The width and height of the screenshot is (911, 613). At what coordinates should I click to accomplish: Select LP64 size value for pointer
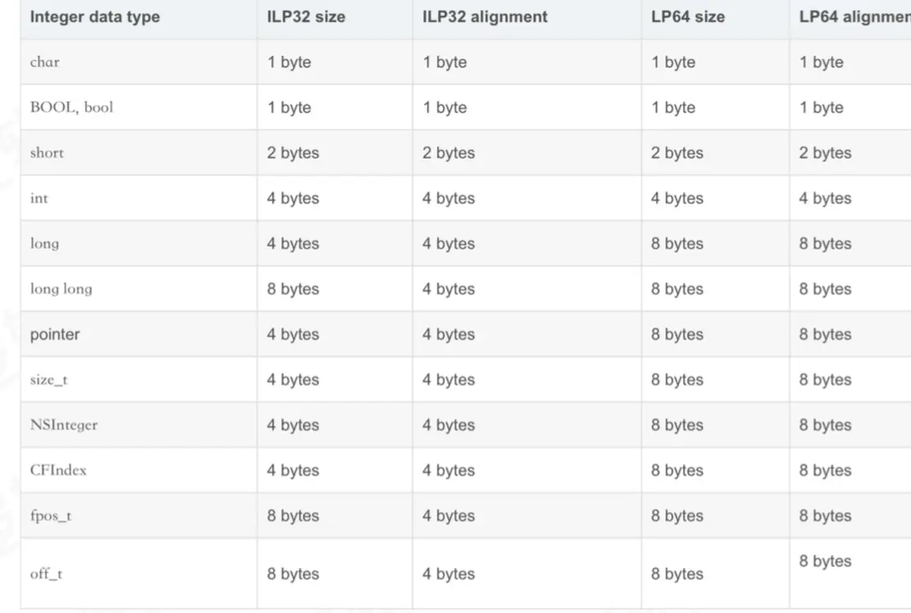(x=678, y=334)
